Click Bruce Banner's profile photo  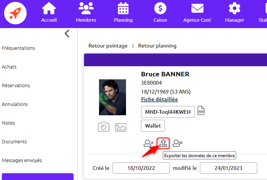click(112, 97)
